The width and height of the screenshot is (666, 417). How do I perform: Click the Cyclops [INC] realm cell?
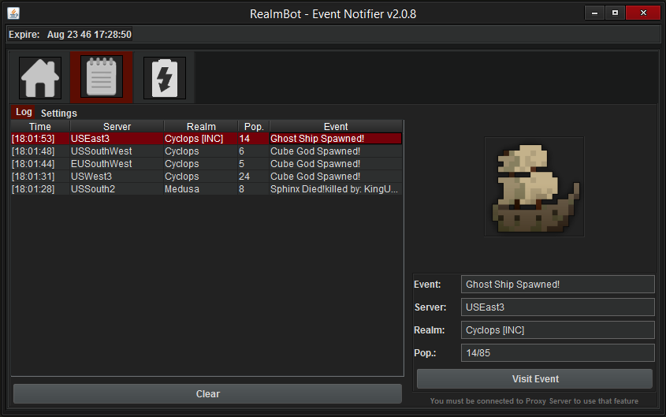pos(201,139)
